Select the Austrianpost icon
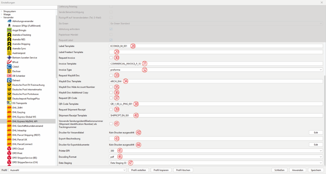This screenshot has height=174, width=326. tap(9, 53)
